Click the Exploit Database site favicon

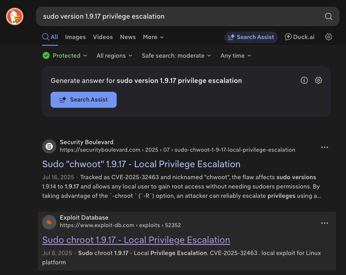(49, 222)
